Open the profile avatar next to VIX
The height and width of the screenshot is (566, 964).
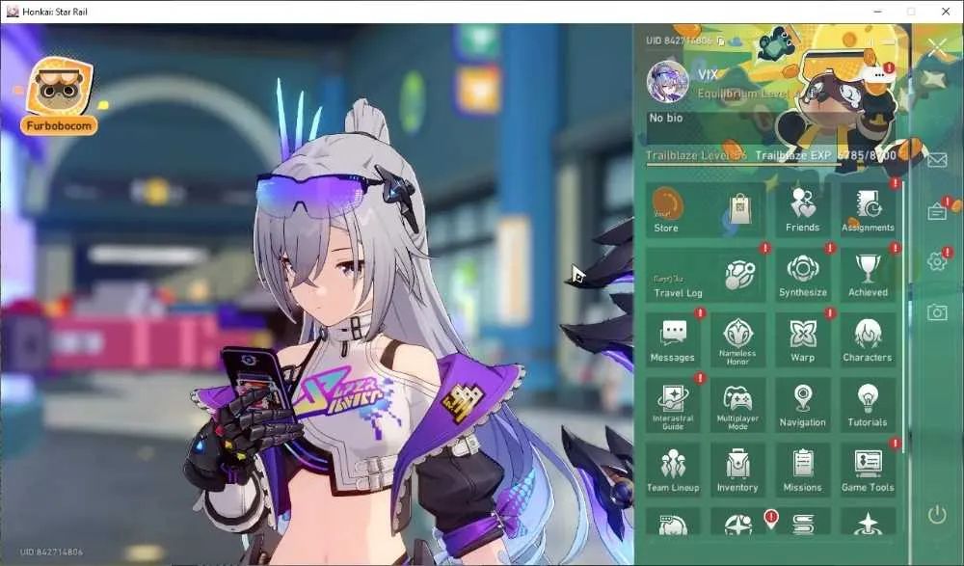coord(668,82)
